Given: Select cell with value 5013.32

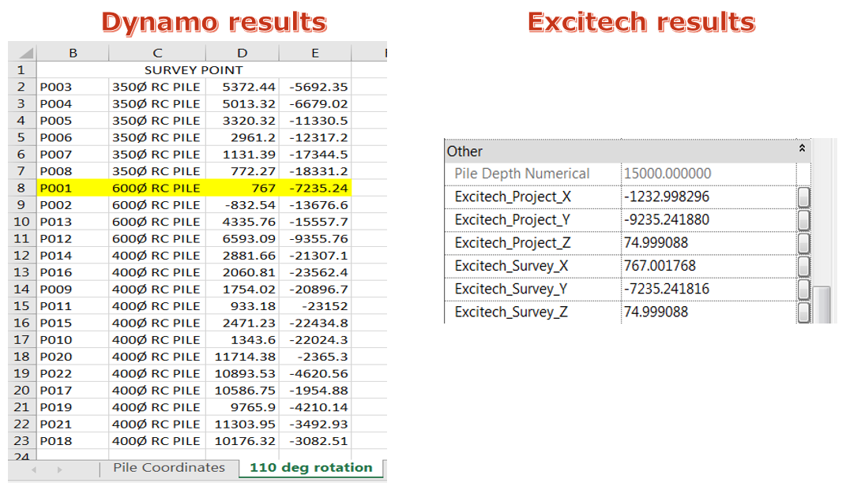Looking at the screenshot, I should 243,103.
